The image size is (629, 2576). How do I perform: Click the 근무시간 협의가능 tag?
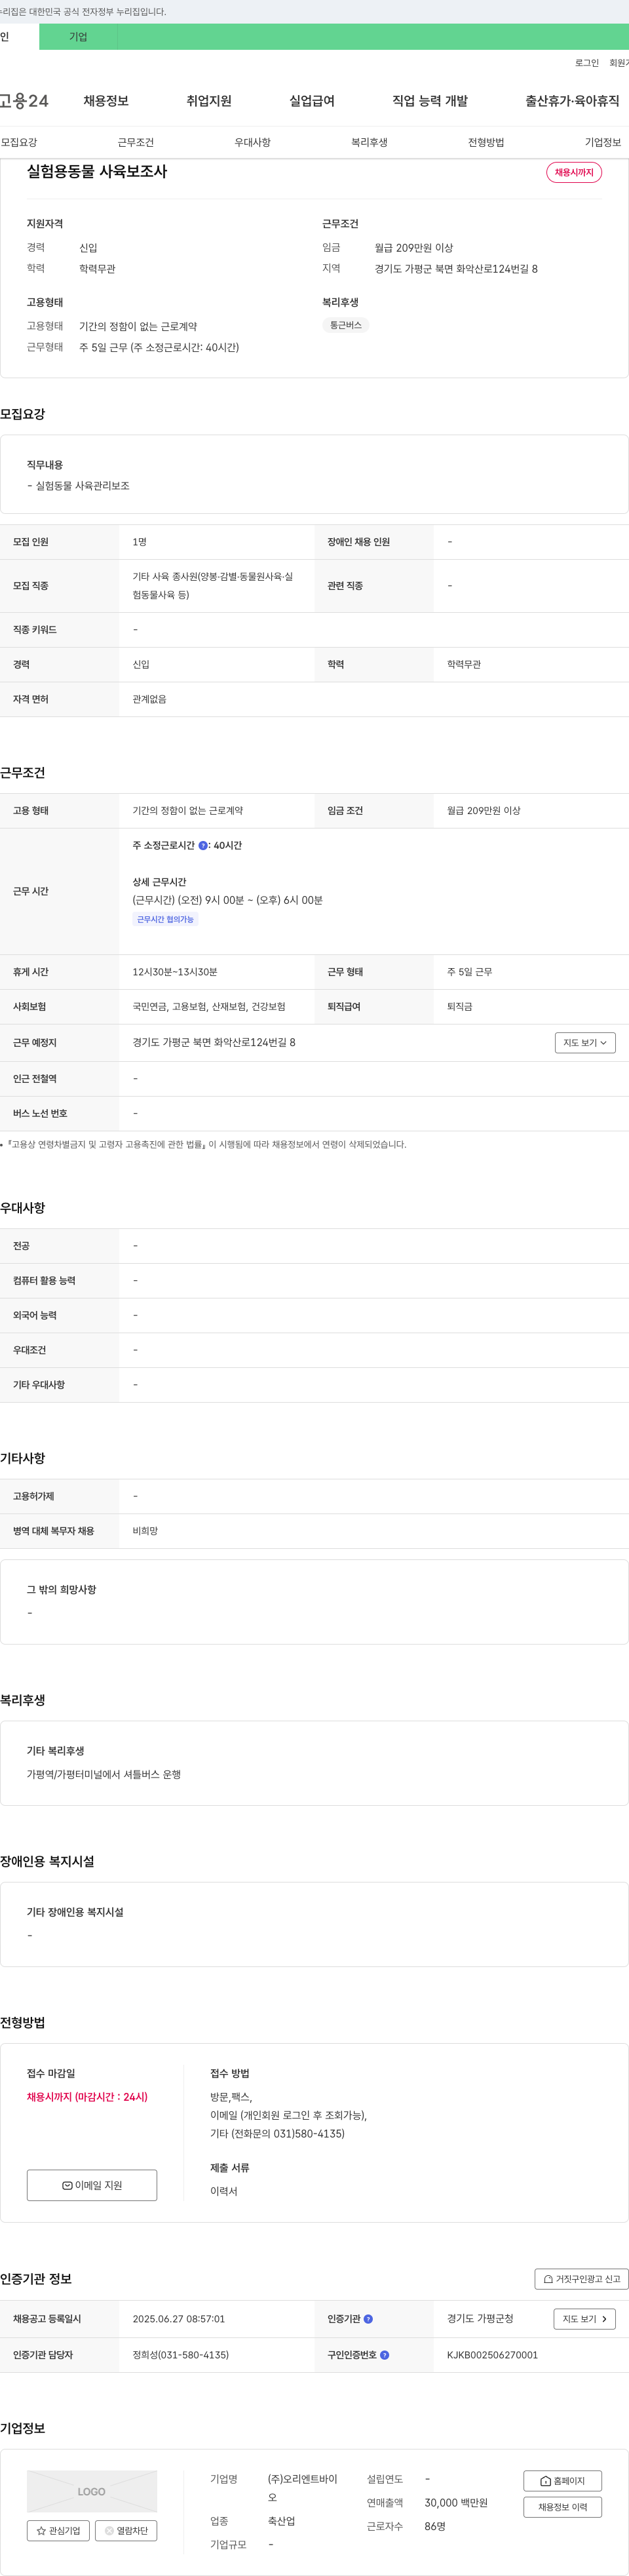click(x=165, y=919)
